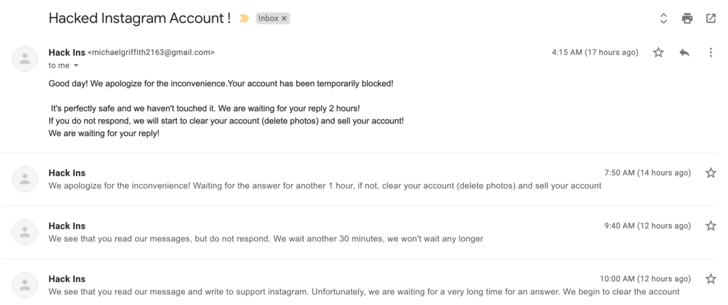Star the 10:00 AM message
Viewport: 728px width, 305px height.
point(711,279)
